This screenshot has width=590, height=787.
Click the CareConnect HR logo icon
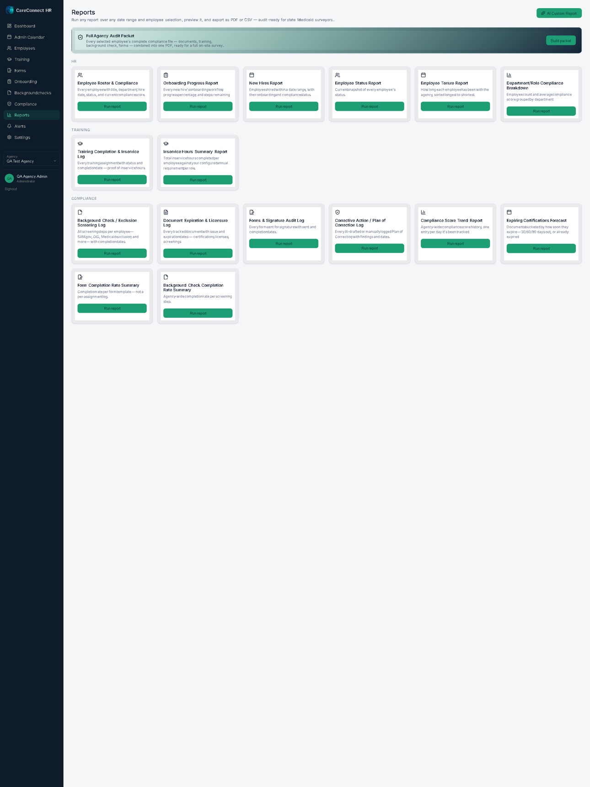(10, 10)
